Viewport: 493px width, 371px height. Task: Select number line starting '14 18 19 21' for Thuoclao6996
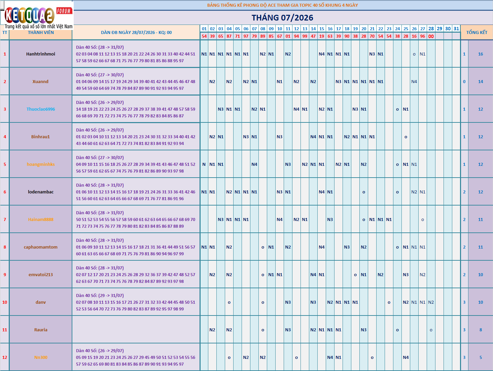136,109
